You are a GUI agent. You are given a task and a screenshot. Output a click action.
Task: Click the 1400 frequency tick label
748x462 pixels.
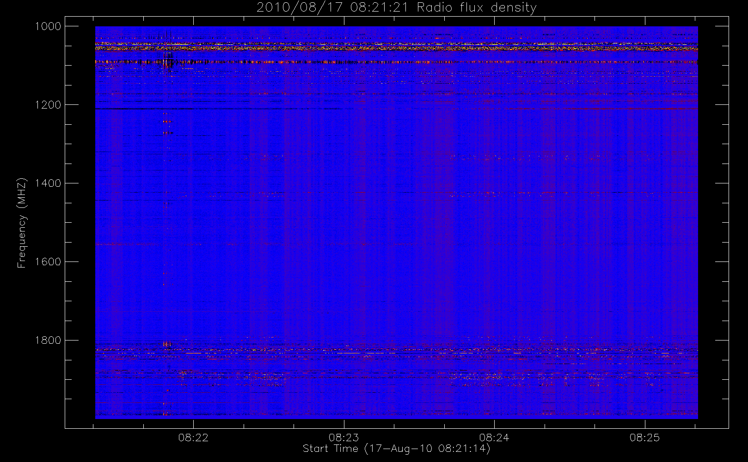pyautogui.click(x=48, y=183)
